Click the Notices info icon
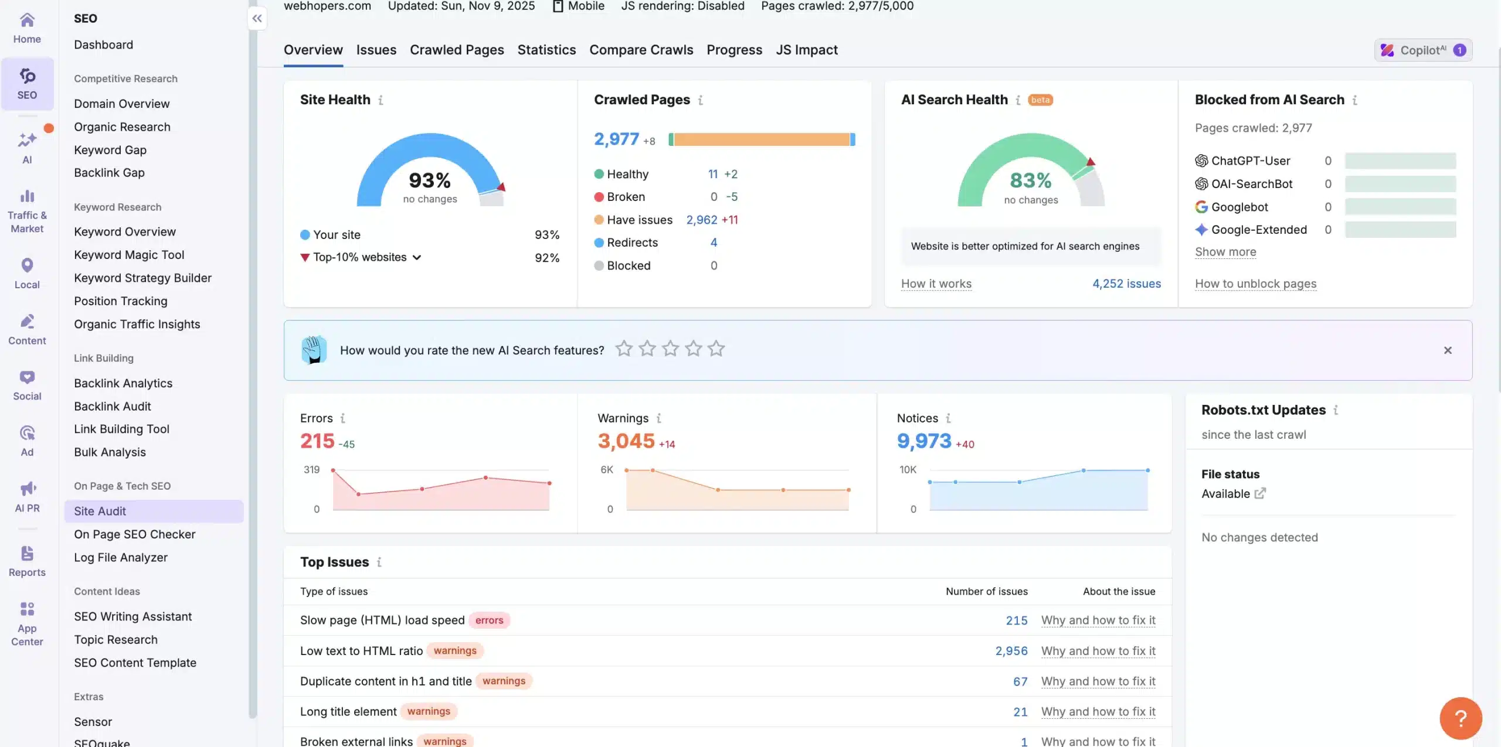 (x=948, y=418)
